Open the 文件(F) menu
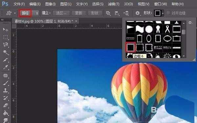This screenshot has height=123, width=197. coord(19,4)
